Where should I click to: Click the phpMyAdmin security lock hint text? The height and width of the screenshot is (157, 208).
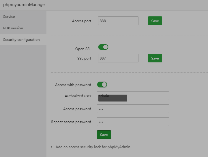point(93,147)
